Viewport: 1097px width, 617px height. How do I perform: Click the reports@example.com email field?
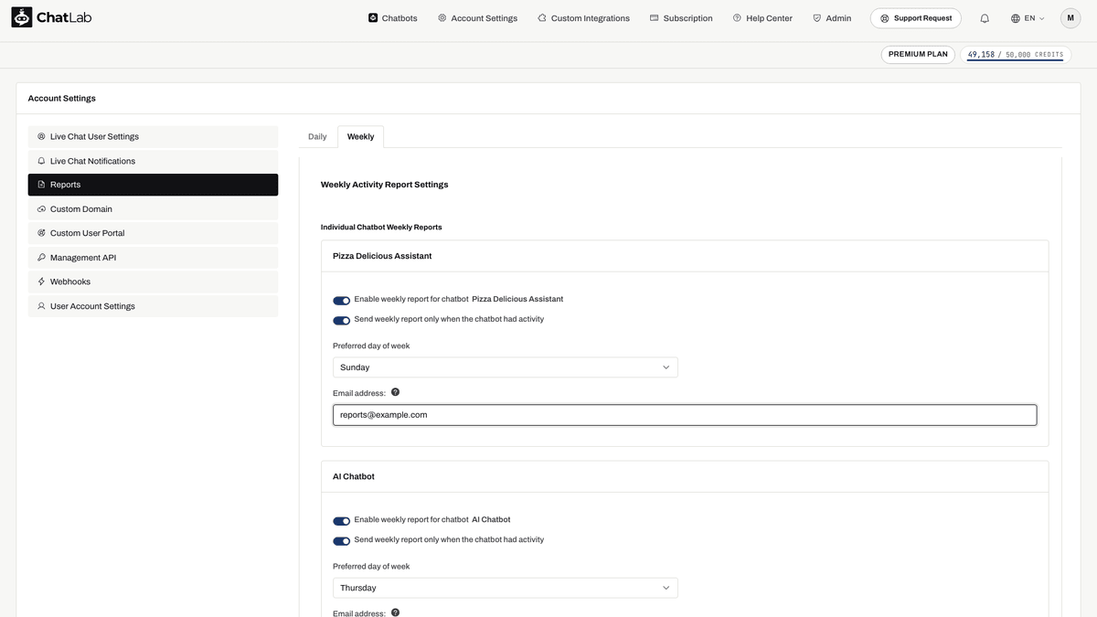[685, 415]
